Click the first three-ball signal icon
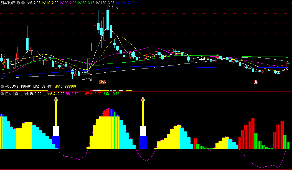The height and width of the screenshot is (170, 292). tap(56, 100)
